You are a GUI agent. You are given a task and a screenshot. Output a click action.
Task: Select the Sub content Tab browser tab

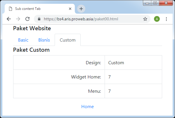pos(40,9)
